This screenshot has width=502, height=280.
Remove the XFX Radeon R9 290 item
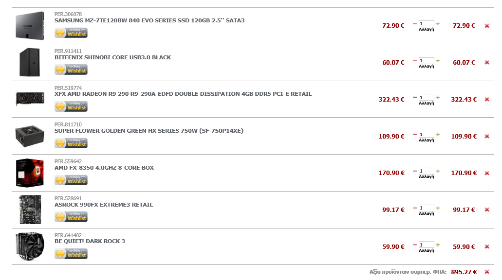pyautogui.click(x=487, y=99)
